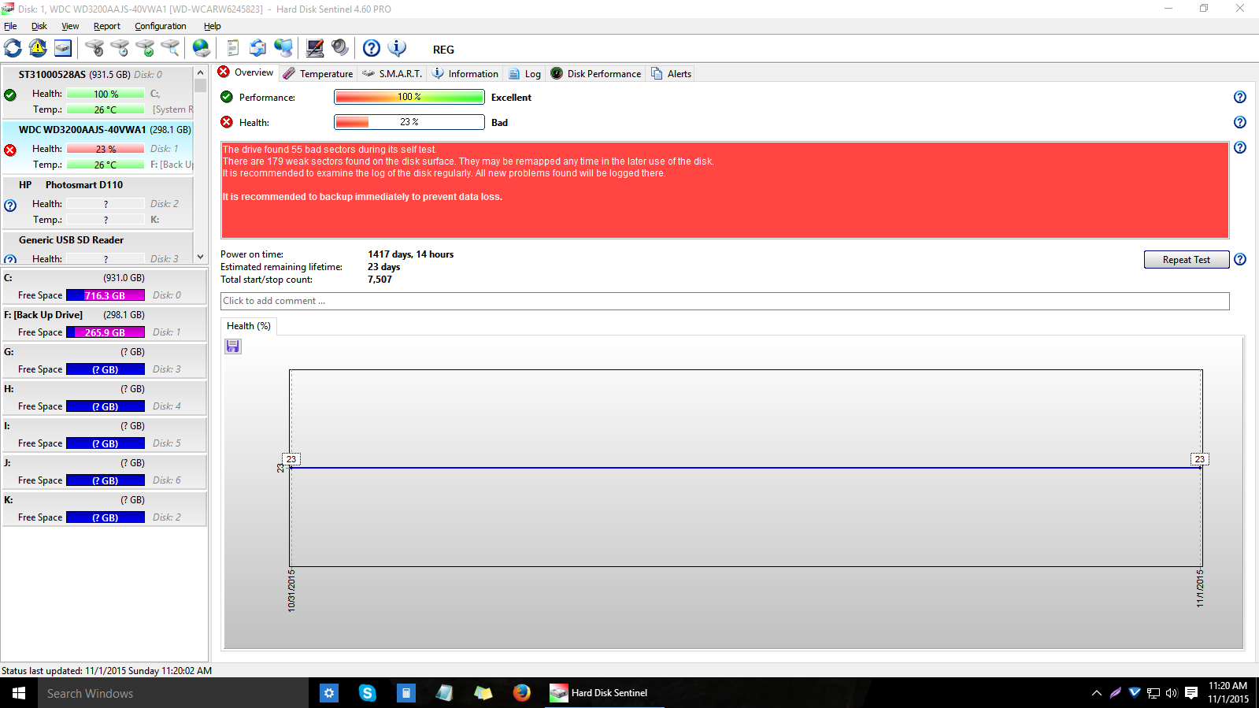
Task: Open the Calculator taskbar icon
Action: point(405,693)
